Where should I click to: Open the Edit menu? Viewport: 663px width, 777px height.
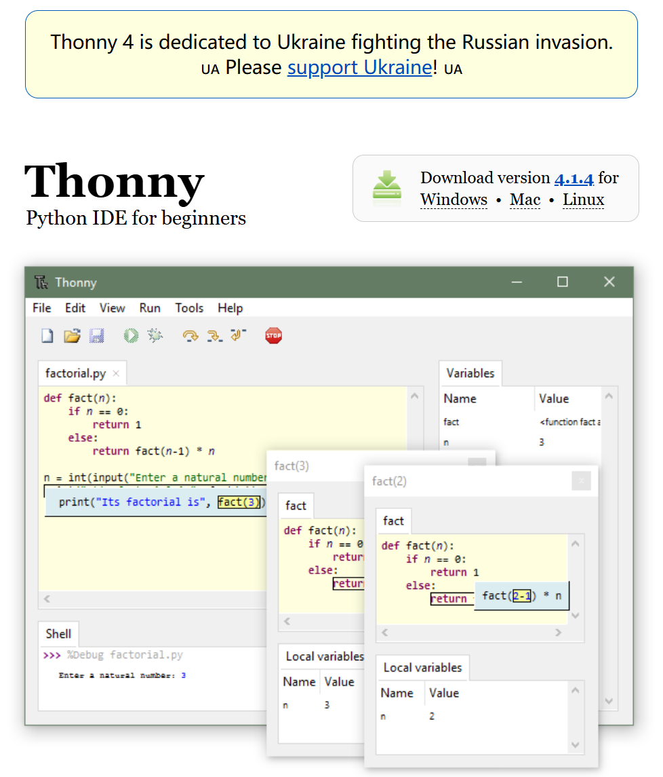click(x=75, y=308)
